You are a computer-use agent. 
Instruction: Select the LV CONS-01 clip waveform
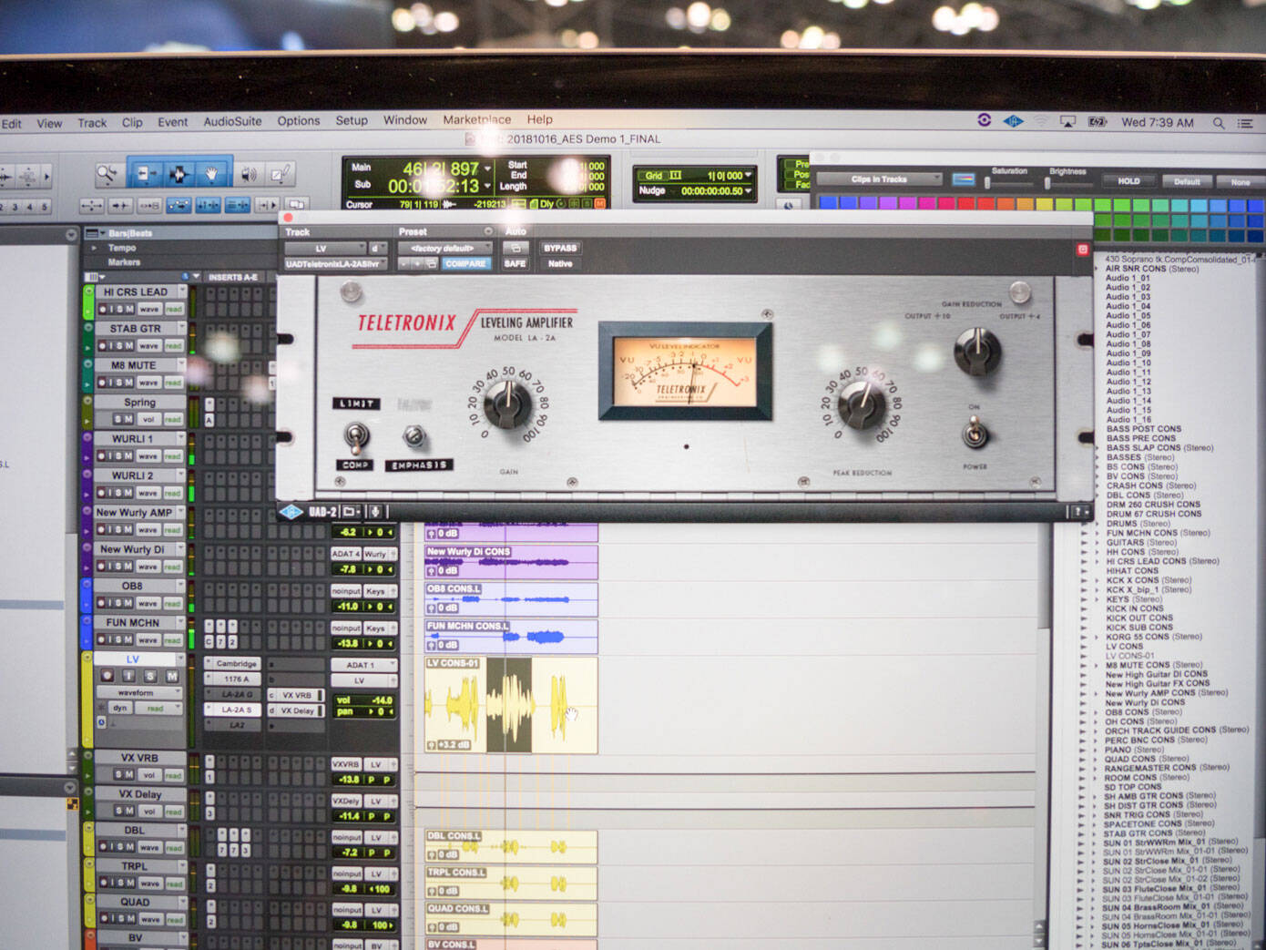[x=511, y=706]
